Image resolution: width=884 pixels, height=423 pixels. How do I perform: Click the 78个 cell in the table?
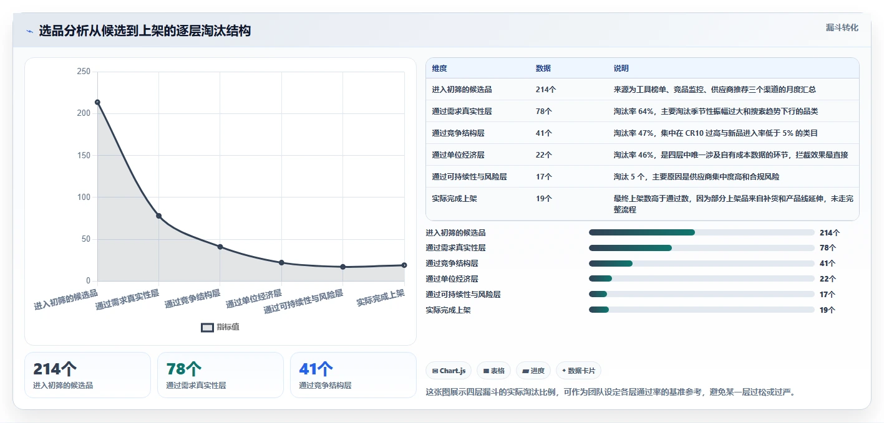click(568, 111)
